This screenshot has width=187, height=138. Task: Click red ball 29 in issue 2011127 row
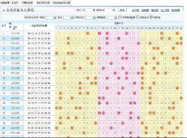tap(166, 73)
